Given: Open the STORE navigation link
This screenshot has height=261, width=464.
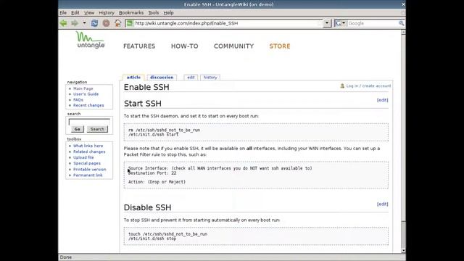Looking at the screenshot, I should [280, 46].
